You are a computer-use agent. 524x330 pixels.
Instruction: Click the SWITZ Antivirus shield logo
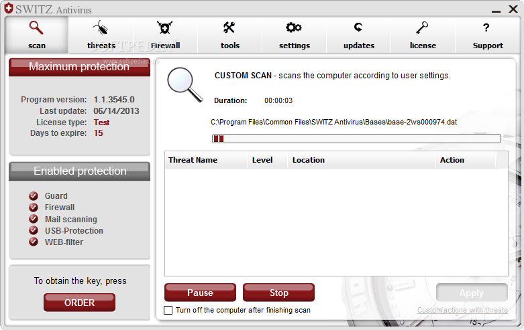[x=9, y=8]
